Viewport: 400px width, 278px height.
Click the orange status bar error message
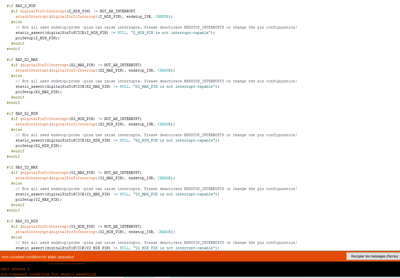point(38,257)
